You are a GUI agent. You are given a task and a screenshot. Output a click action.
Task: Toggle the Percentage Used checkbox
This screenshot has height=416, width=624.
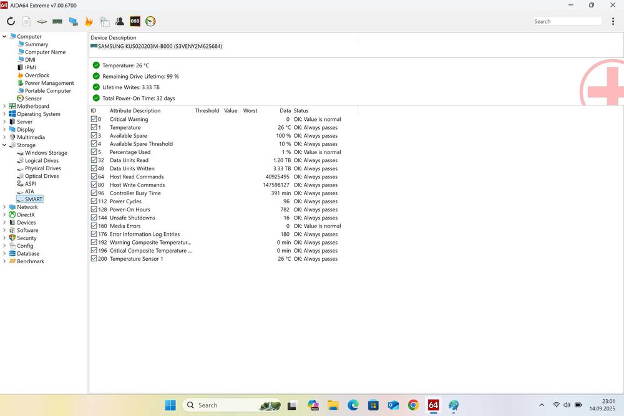(x=94, y=152)
